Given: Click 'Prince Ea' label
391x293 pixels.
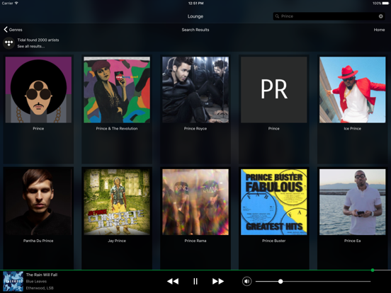Looking at the screenshot, I should (352, 241).
